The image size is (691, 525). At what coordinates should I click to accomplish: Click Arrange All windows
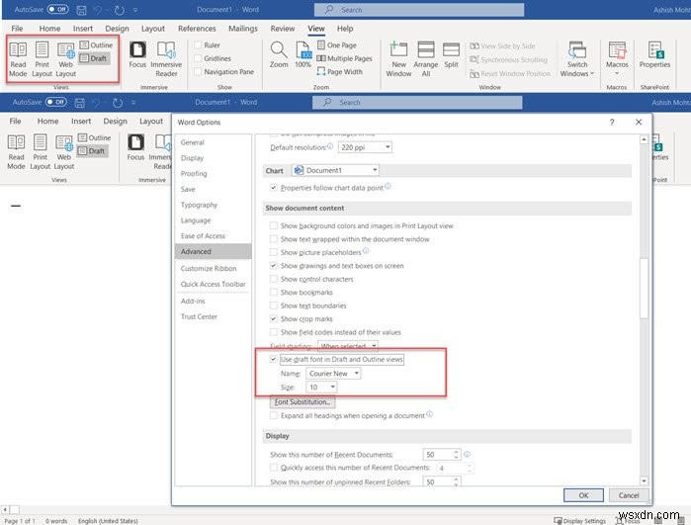426,59
